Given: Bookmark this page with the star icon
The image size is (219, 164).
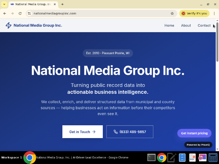Looking at the screenshot, I should tap(172, 13).
